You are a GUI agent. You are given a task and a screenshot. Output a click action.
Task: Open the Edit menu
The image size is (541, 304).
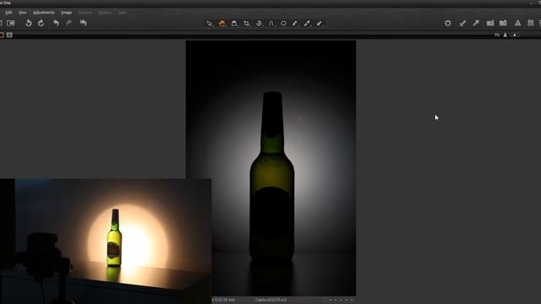pyautogui.click(x=8, y=13)
